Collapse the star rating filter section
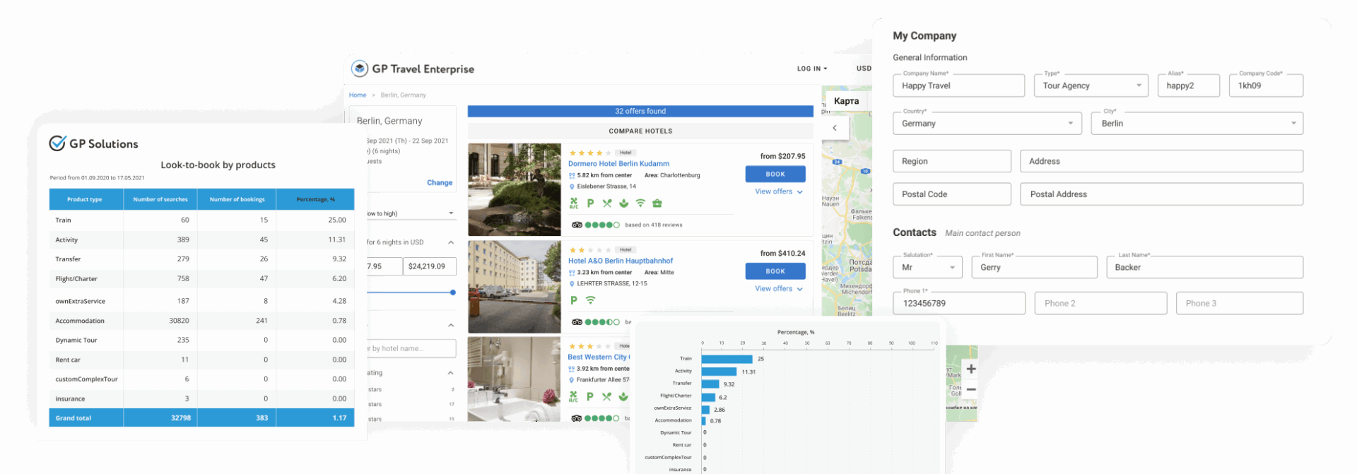Image resolution: width=1357 pixels, height=474 pixels. coord(451,373)
